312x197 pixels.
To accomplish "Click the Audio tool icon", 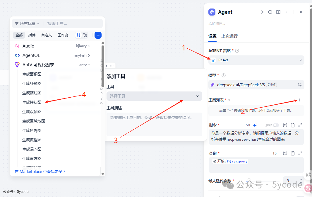I will coord(17,46).
